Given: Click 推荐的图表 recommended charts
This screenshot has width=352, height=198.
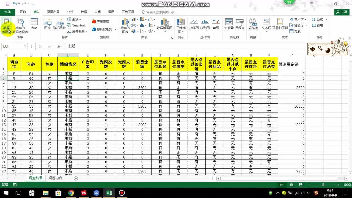Looking at the screenshot, I should tap(125, 26).
